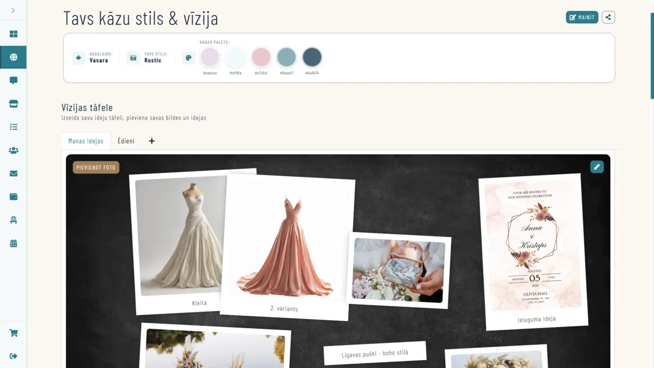This screenshot has height=368, width=654.
Task: Add a new board tab with plus
Action: click(x=152, y=141)
